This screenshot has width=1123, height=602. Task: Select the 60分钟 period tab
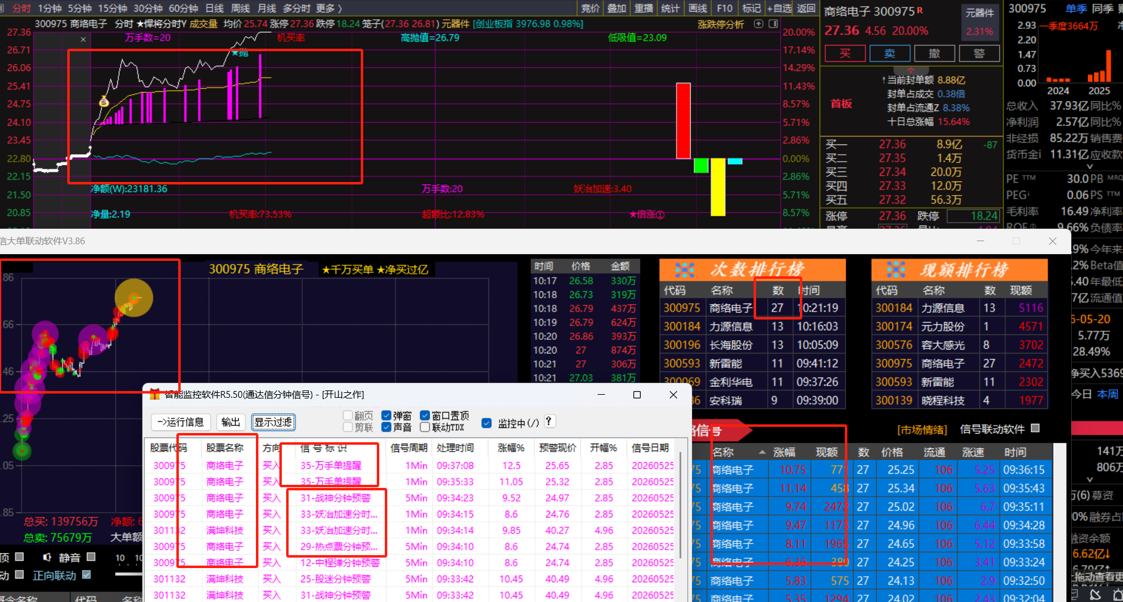184,8
